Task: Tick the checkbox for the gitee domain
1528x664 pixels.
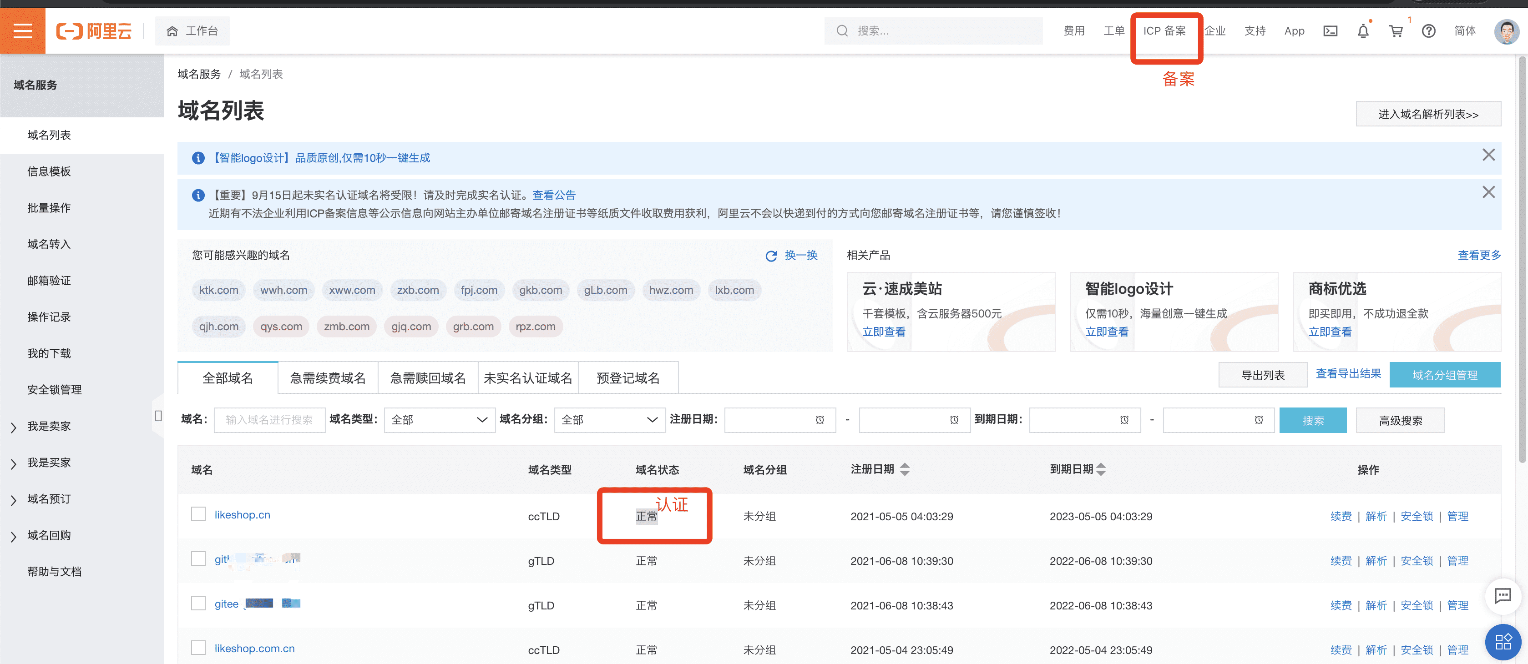Action: tap(198, 603)
